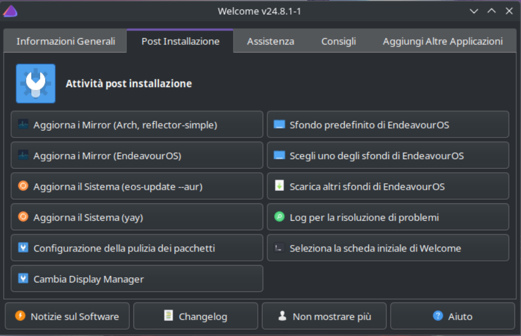The image size is (521, 336).
Task: Click Non mostrare più label
Action: coord(332,317)
